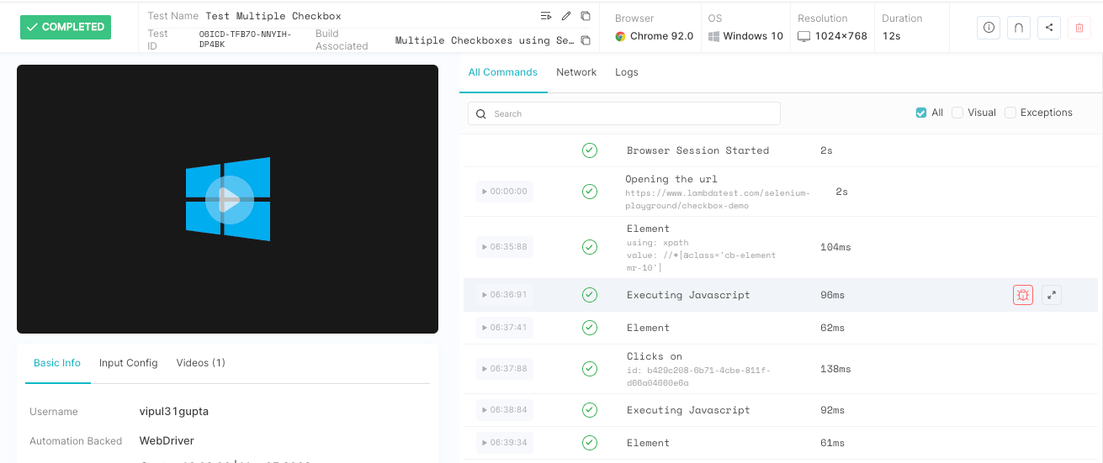1103x463 pixels.
Task: Click the 138ms duration of Clicks on
Action: 835,369
